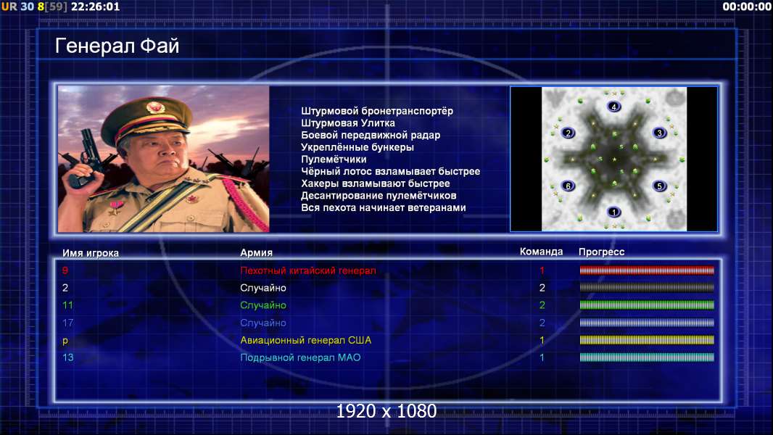Click the yellow progress bar of player p
The height and width of the screenshot is (435, 773).
click(647, 340)
